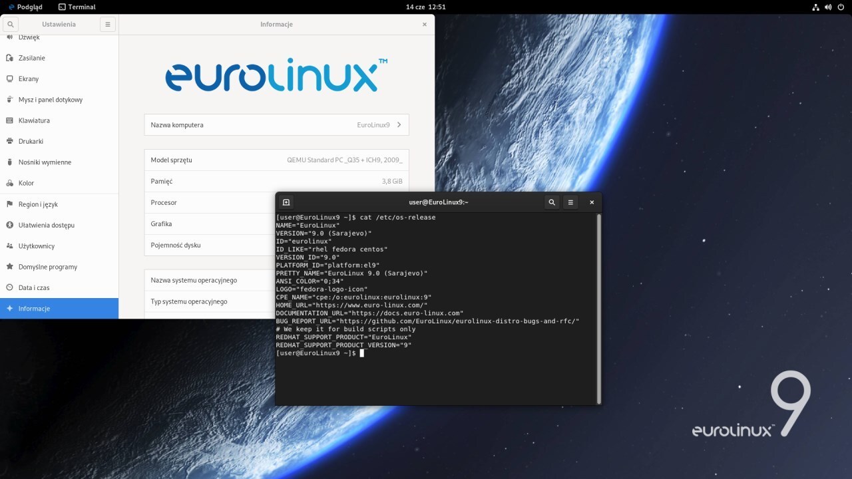Click the power icon in the top bar
The image size is (852, 479).
(x=841, y=7)
